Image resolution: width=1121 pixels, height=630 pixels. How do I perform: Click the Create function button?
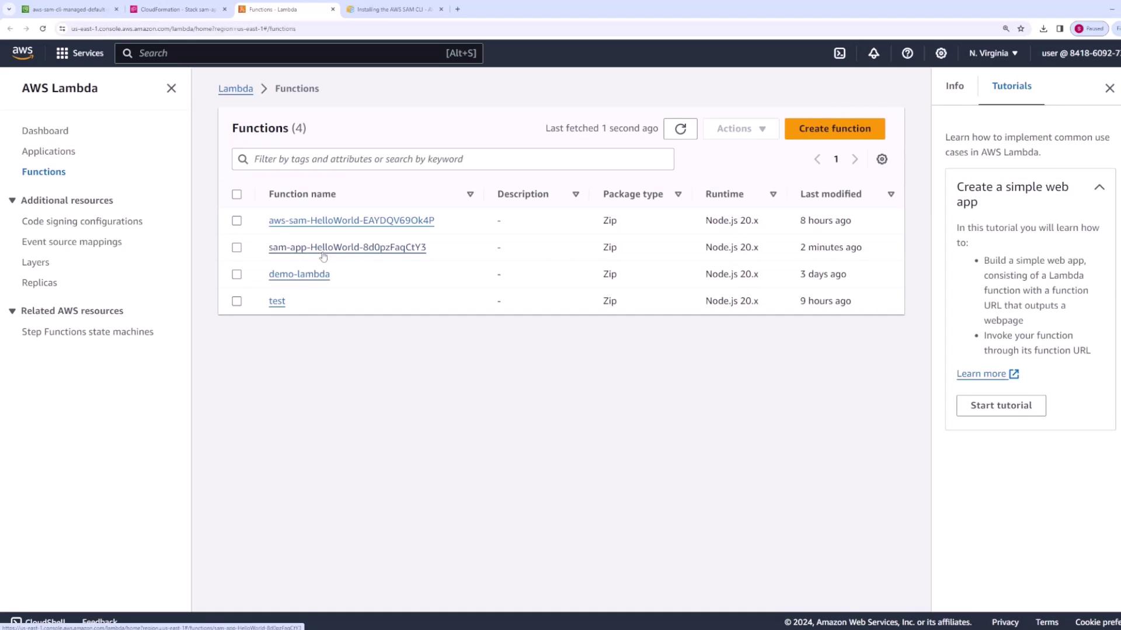click(834, 129)
